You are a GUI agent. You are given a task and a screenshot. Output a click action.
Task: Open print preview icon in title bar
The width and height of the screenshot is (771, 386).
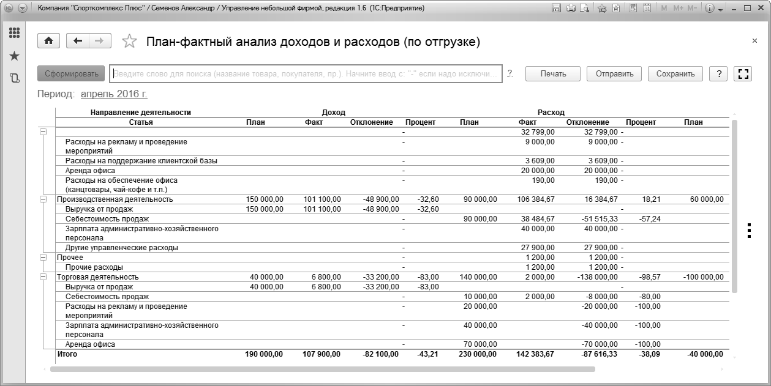[x=584, y=9]
